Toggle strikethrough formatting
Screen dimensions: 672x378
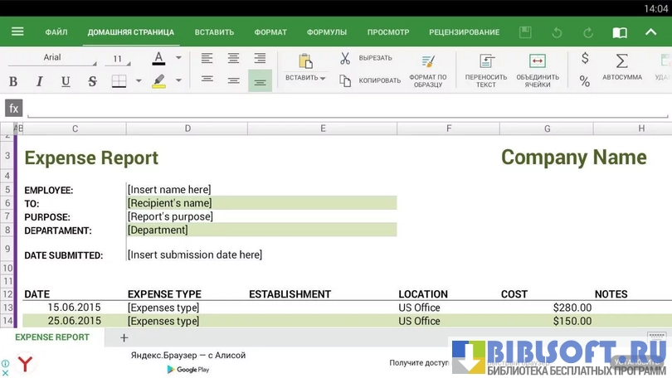click(x=92, y=81)
